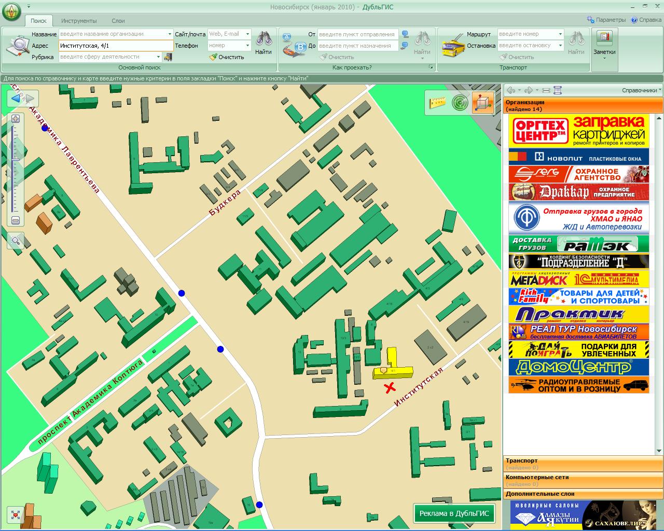Screen dimensions: 664x531
Task: Click the Очистить button in main search
Action: click(227, 57)
